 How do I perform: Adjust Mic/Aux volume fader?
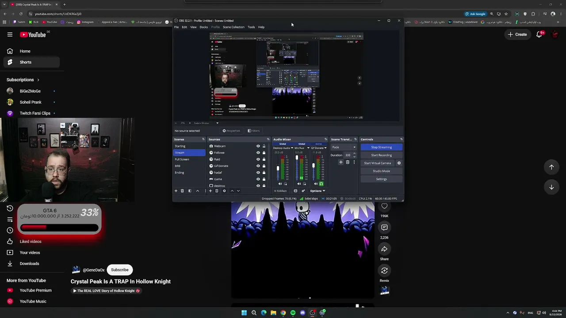297,158
